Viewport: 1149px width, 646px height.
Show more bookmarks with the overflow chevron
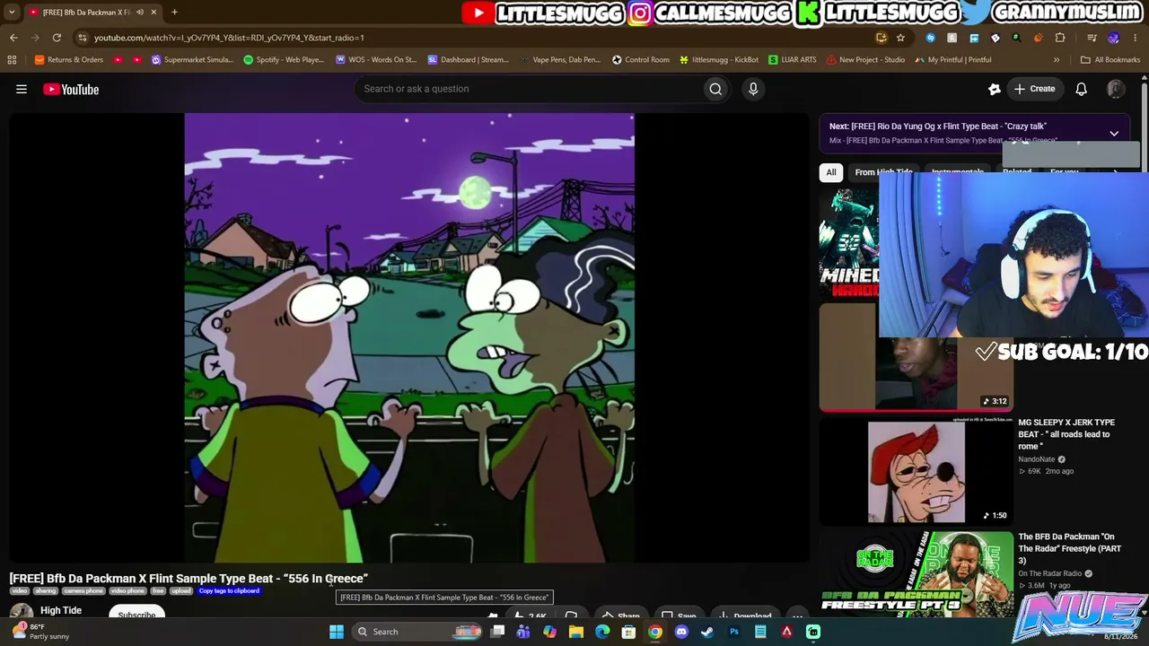(x=1057, y=60)
